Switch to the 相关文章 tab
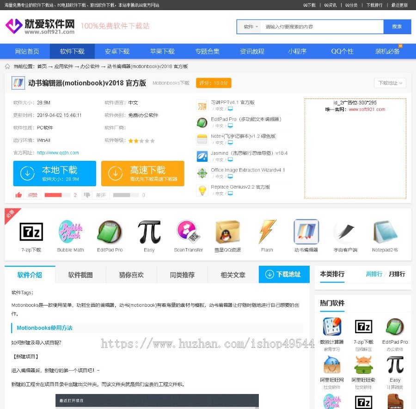The image size is (416, 409). coord(233,275)
